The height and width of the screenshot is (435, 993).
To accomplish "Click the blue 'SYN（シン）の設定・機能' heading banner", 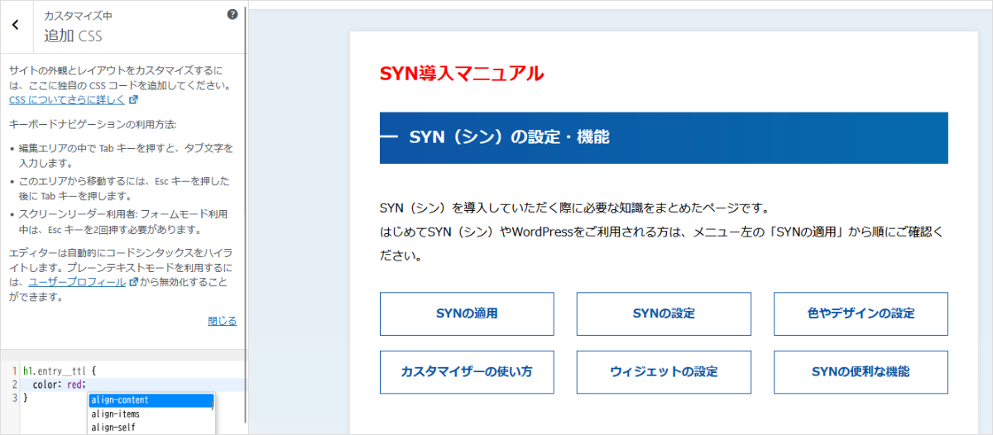I will pyautogui.click(x=664, y=137).
